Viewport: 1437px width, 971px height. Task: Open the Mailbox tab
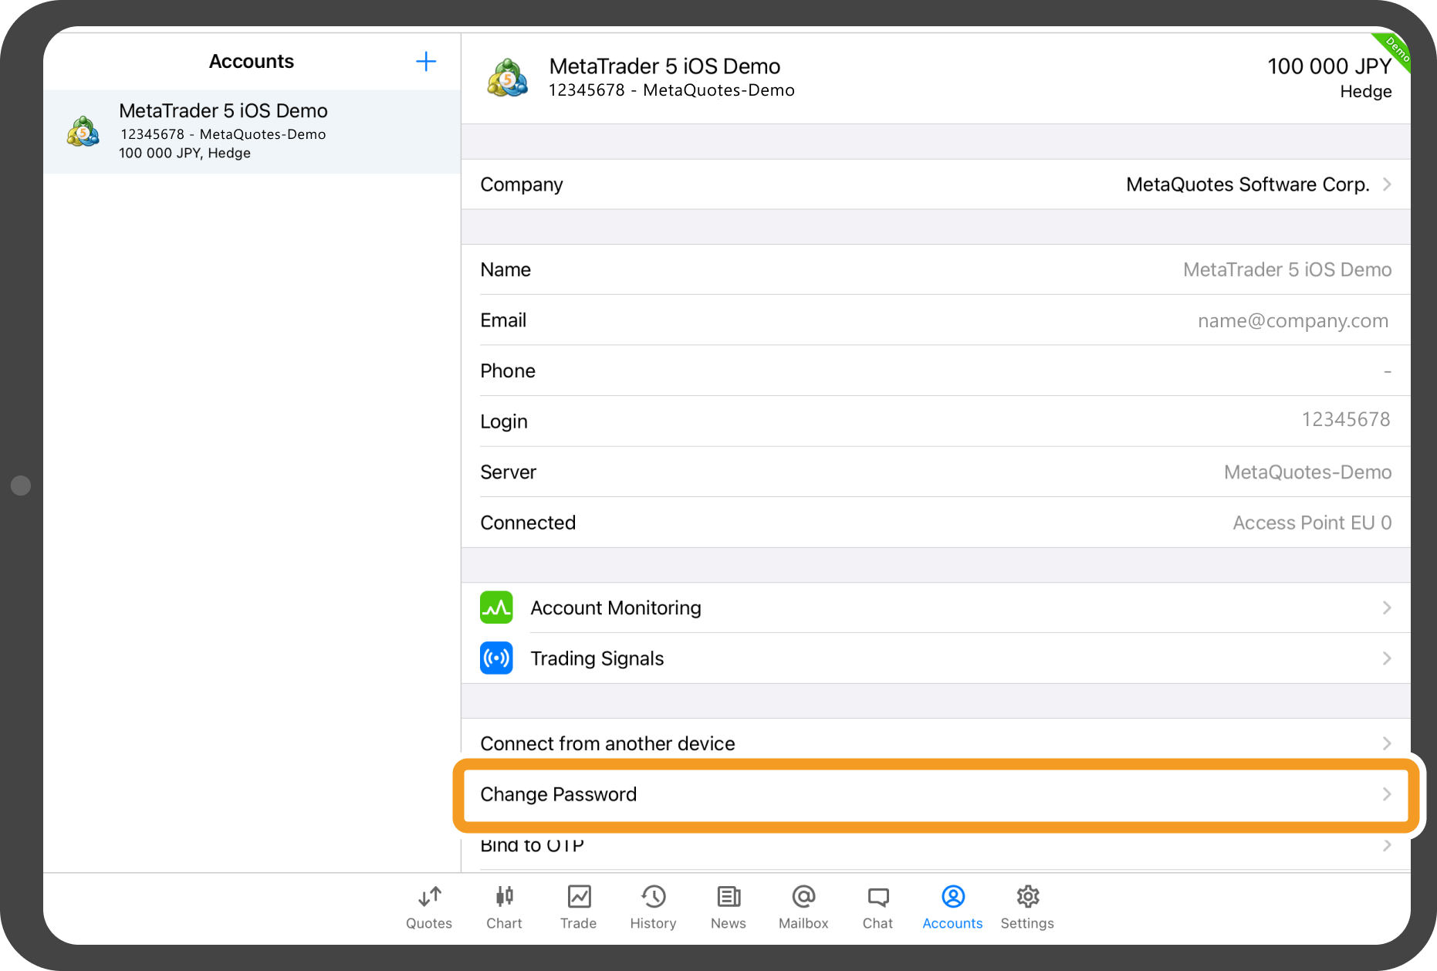click(x=803, y=907)
